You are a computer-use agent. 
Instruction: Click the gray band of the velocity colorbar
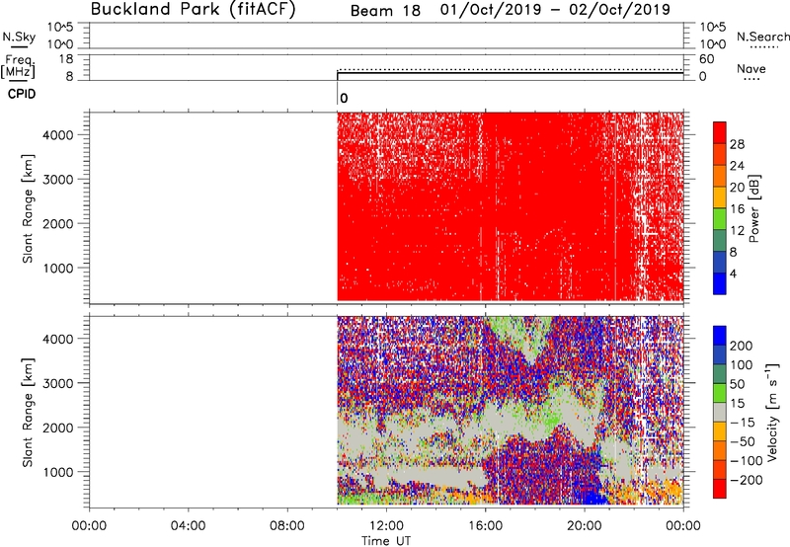[720, 412]
